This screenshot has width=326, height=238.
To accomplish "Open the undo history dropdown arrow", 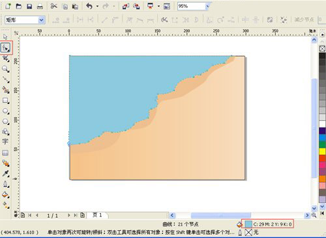I will pos(97,7).
